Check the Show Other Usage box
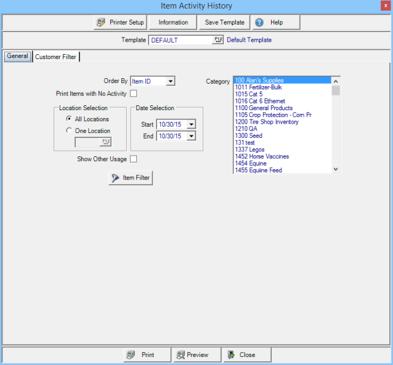This screenshot has height=365, width=393. tap(133, 159)
